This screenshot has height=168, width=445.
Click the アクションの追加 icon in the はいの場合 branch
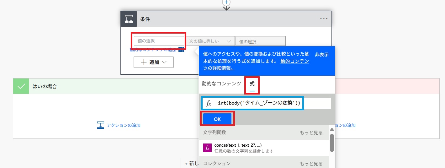click(x=100, y=125)
